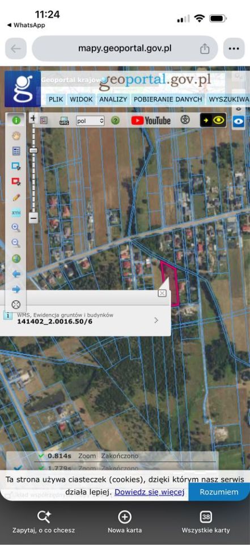This screenshot has height=545, width=250.
Task: Open the YouTube link in toolbar
Action: tap(151, 120)
